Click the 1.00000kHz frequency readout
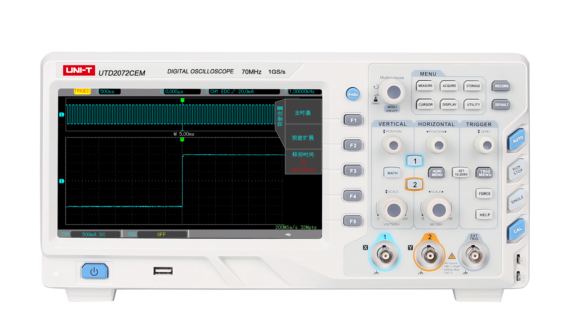This screenshot has height=329, width=569. [x=303, y=91]
